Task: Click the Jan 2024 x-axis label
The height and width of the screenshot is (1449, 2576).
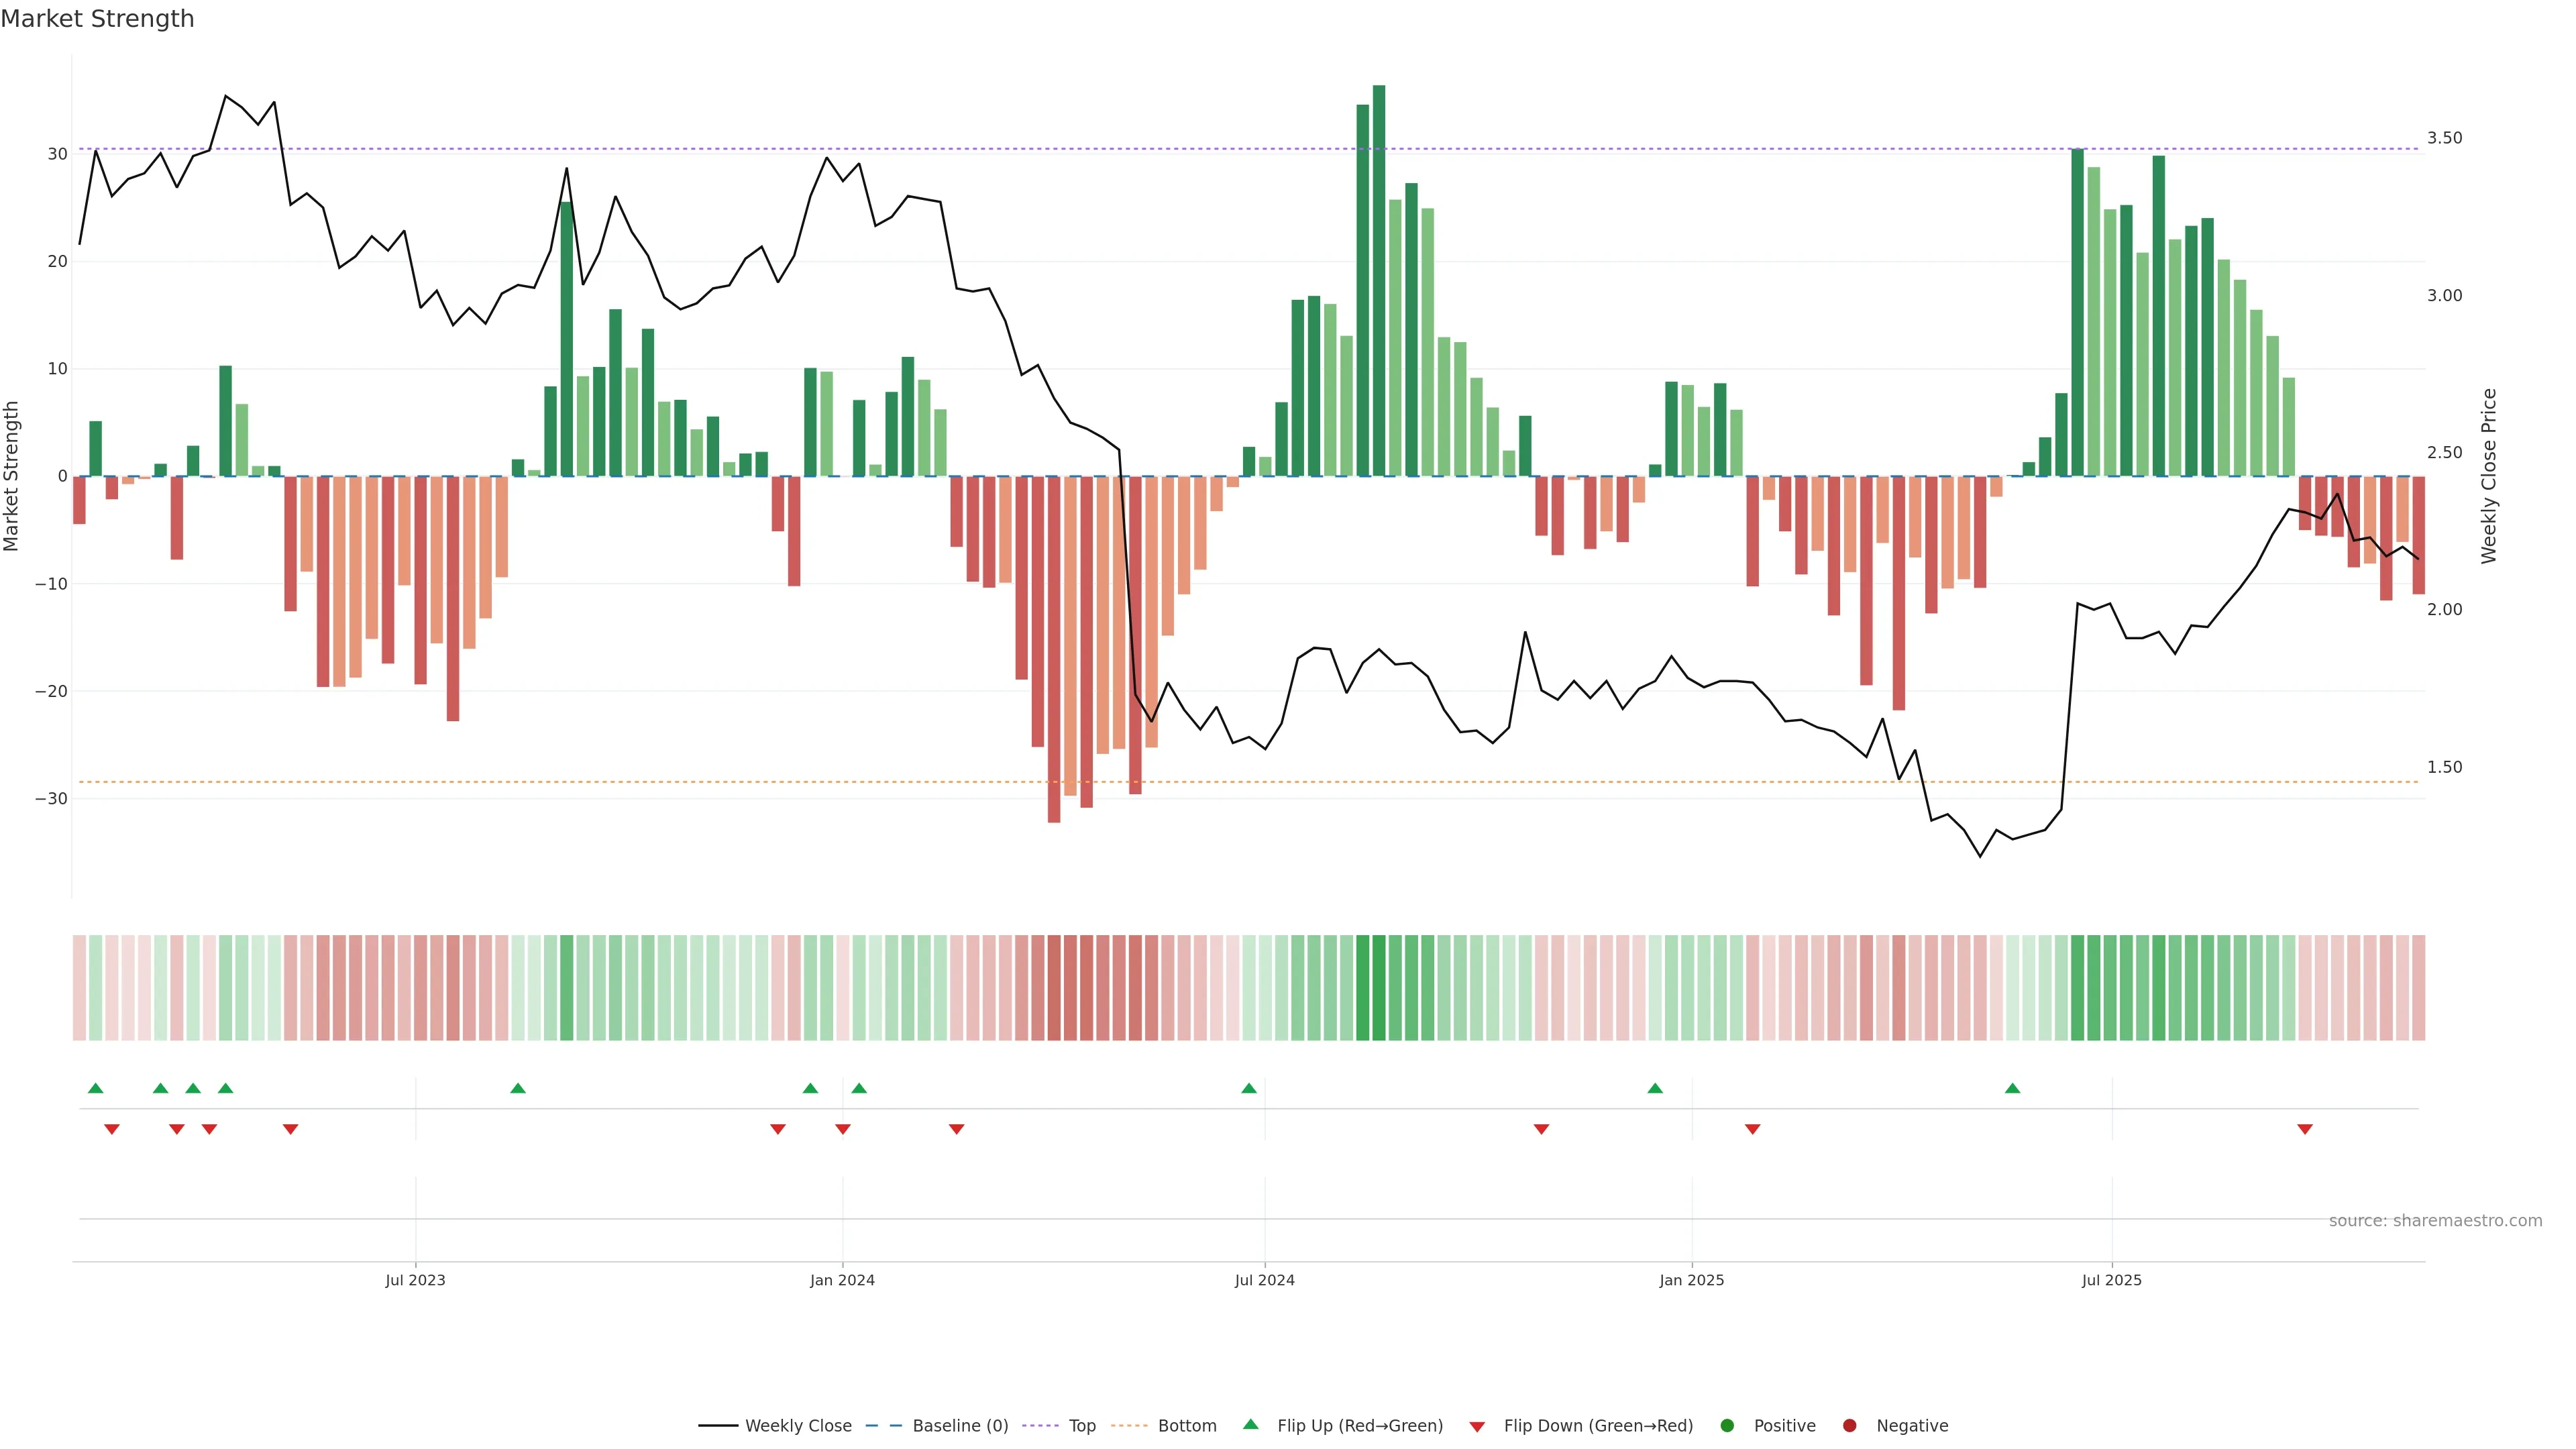Action: point(842,1280)
